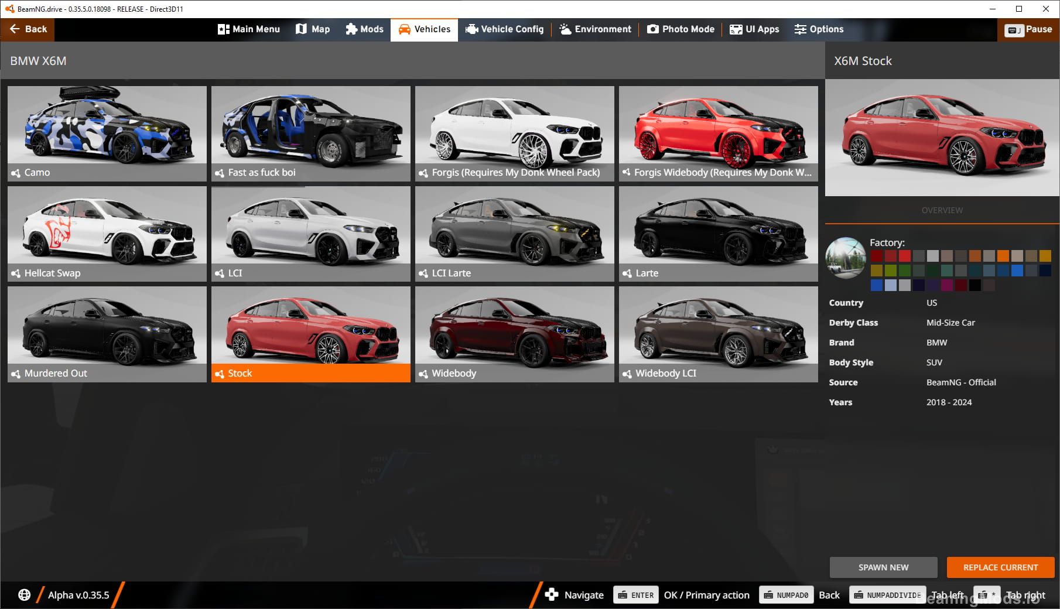Select the Camo configuration thumbnail
Viewport: 1060px width, 609px height.
107,134
